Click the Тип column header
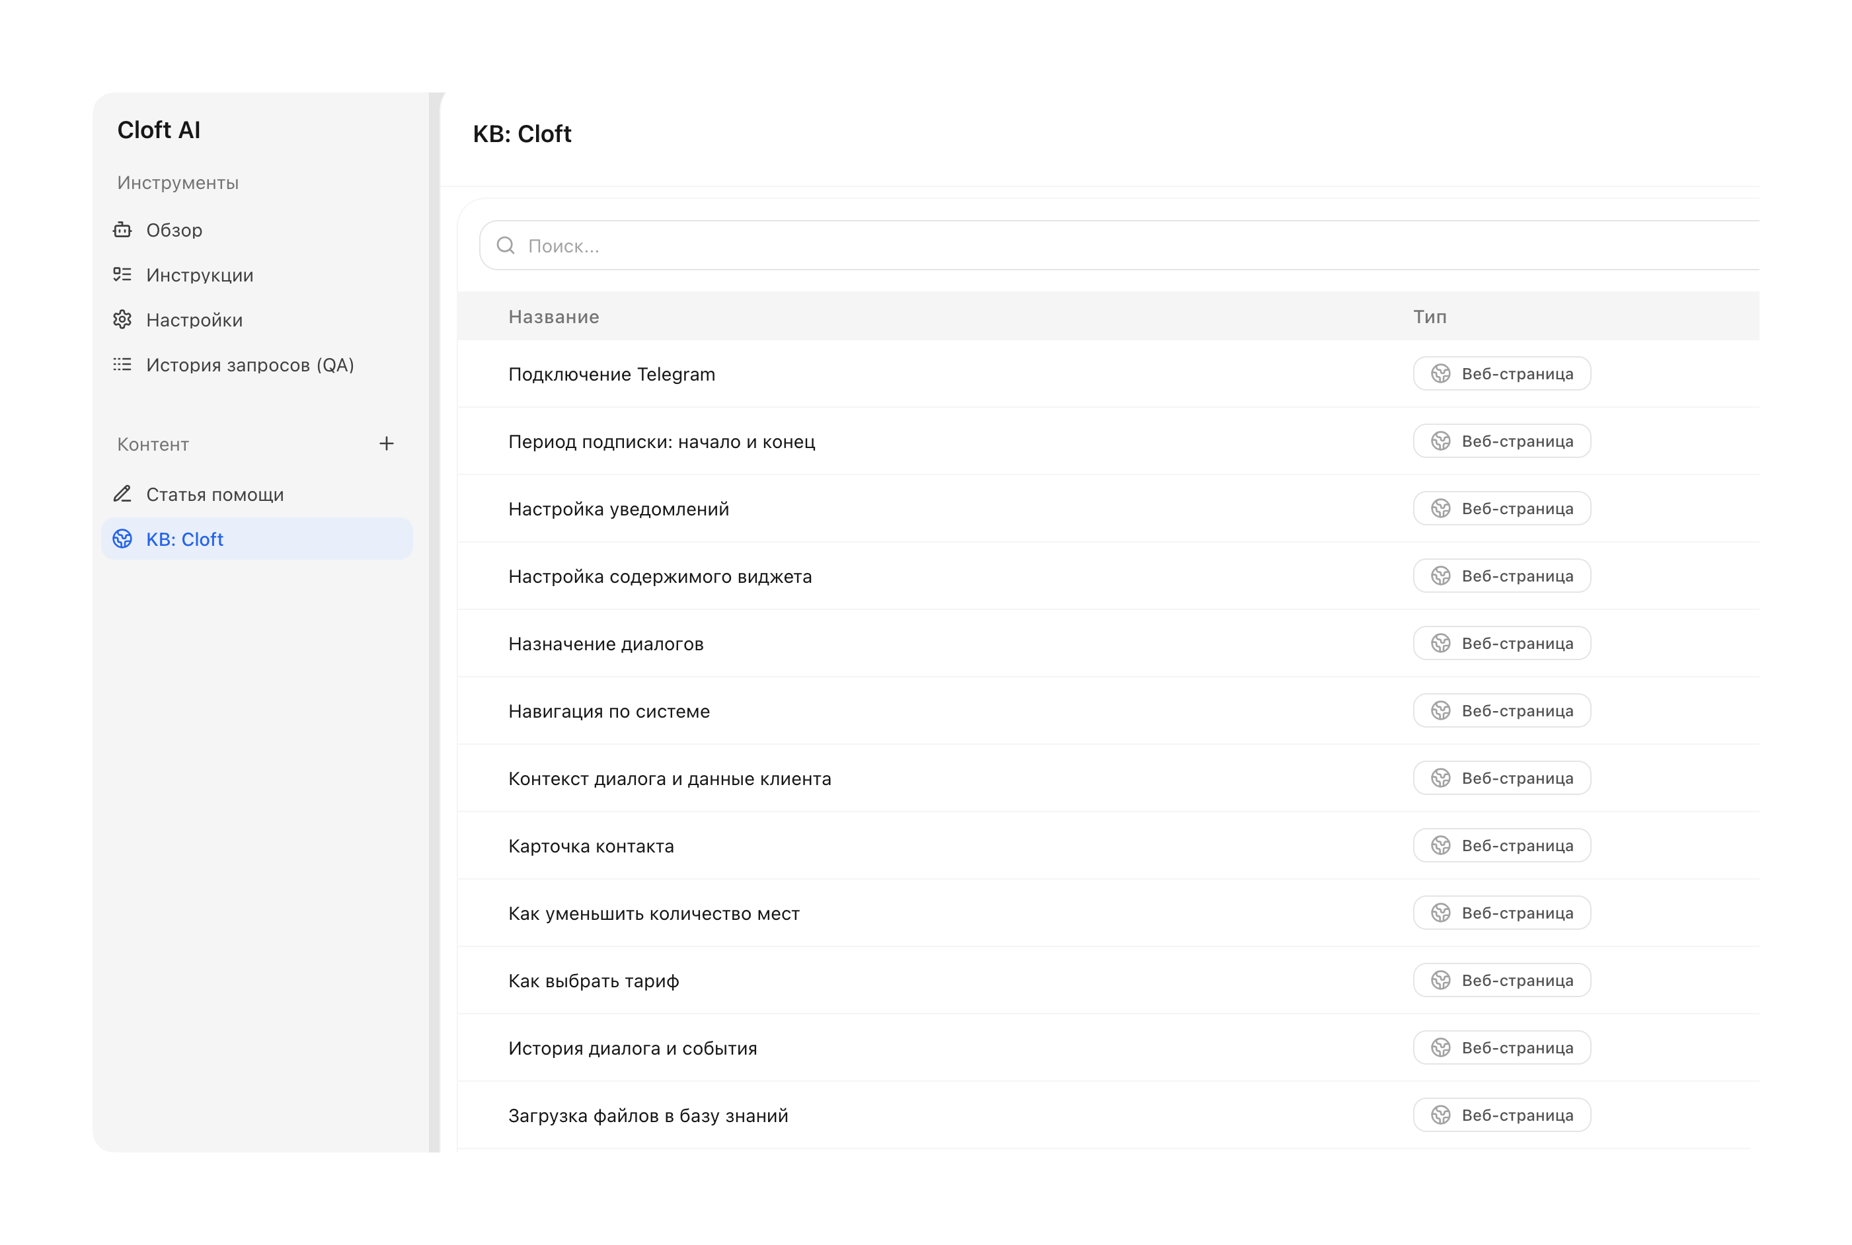This screenshot has width=1852, height=1245. (1430, 317)
